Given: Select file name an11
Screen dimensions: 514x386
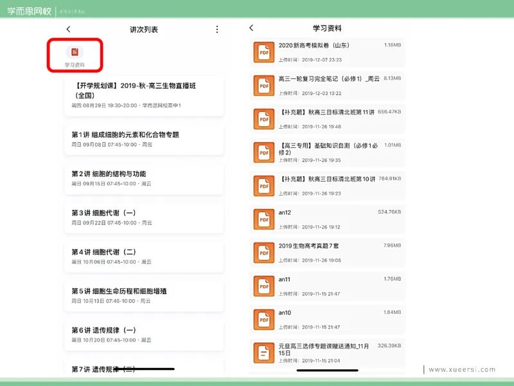Looking at the screenshot, I should point(284,280).
